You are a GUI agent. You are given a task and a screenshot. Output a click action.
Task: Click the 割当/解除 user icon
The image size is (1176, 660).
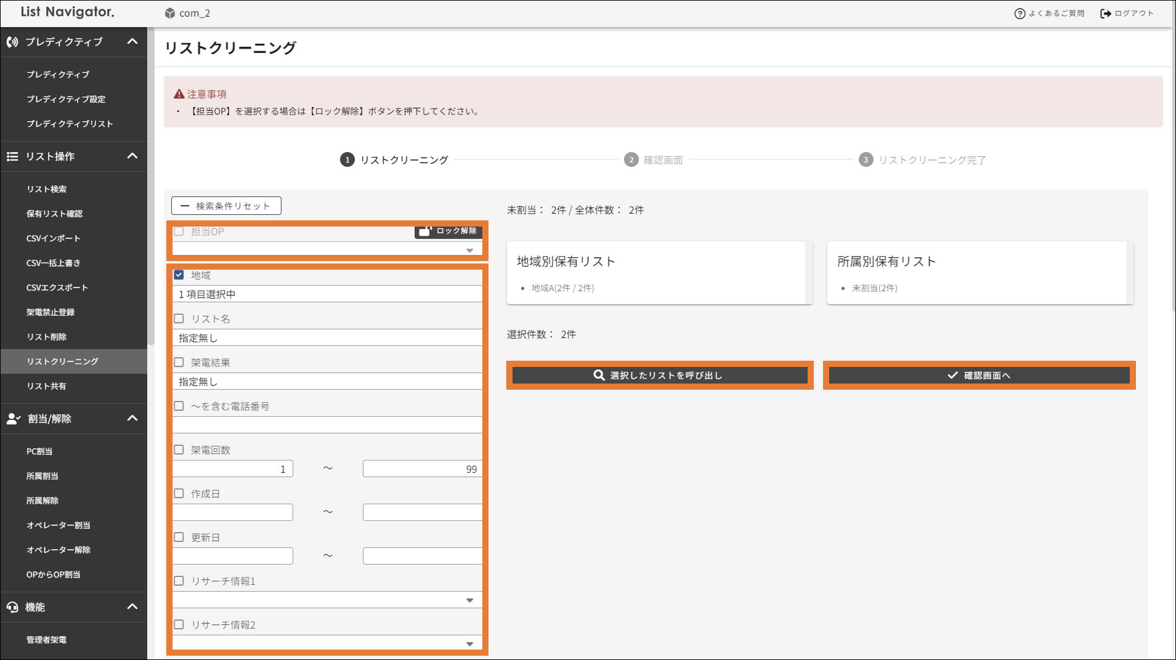13,419
